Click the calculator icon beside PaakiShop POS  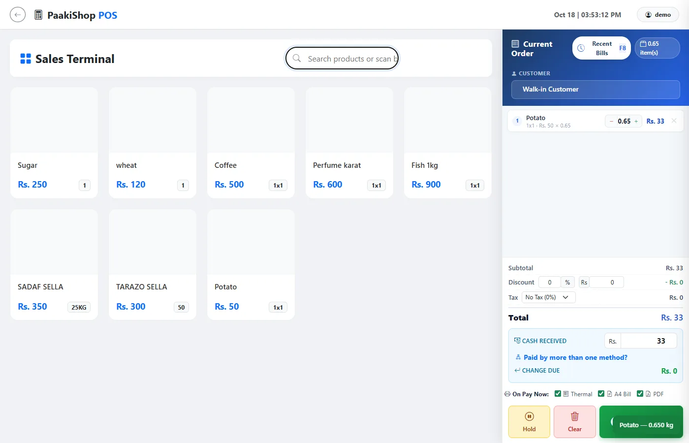tap(38, 15)
